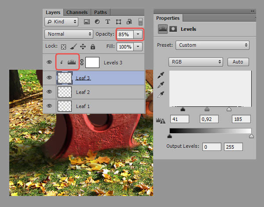The height and width of the screenshot is (207, 264).
Task: Open the blending mode Normal dropdown
Action: 68,34
